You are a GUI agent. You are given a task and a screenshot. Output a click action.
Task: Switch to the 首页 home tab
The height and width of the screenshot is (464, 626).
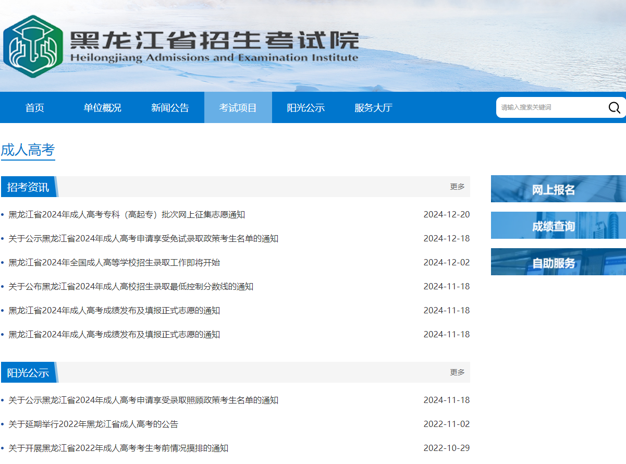34,107
